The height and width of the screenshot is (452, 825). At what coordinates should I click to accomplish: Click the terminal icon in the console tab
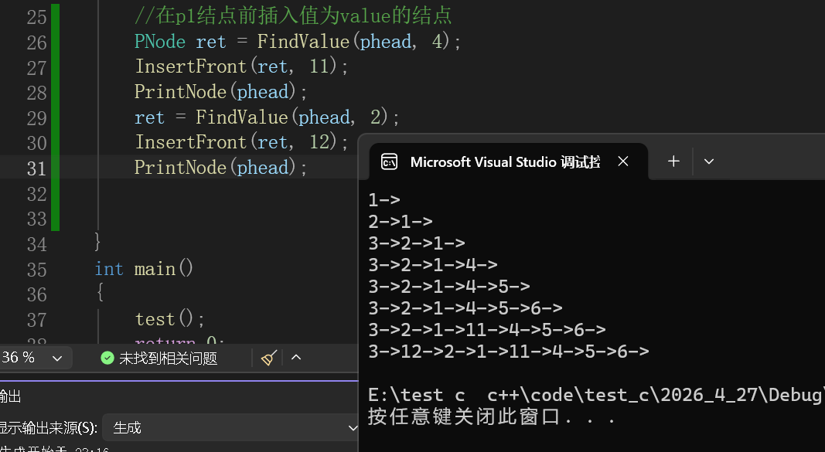coord(390,162)
